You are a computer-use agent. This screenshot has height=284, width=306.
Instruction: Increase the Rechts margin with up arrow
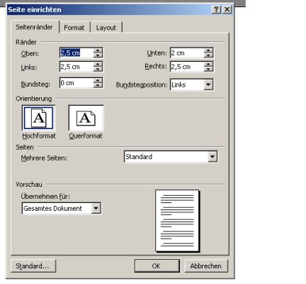pyautogui.click(x=208, y=64)
